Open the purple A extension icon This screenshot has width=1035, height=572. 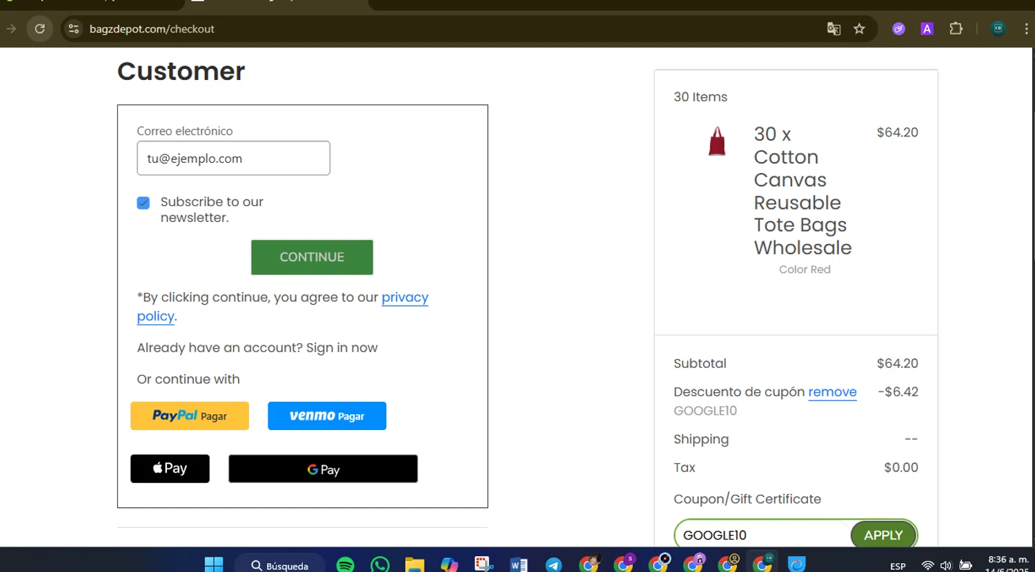pyautogui.click(x=927, y=29)
